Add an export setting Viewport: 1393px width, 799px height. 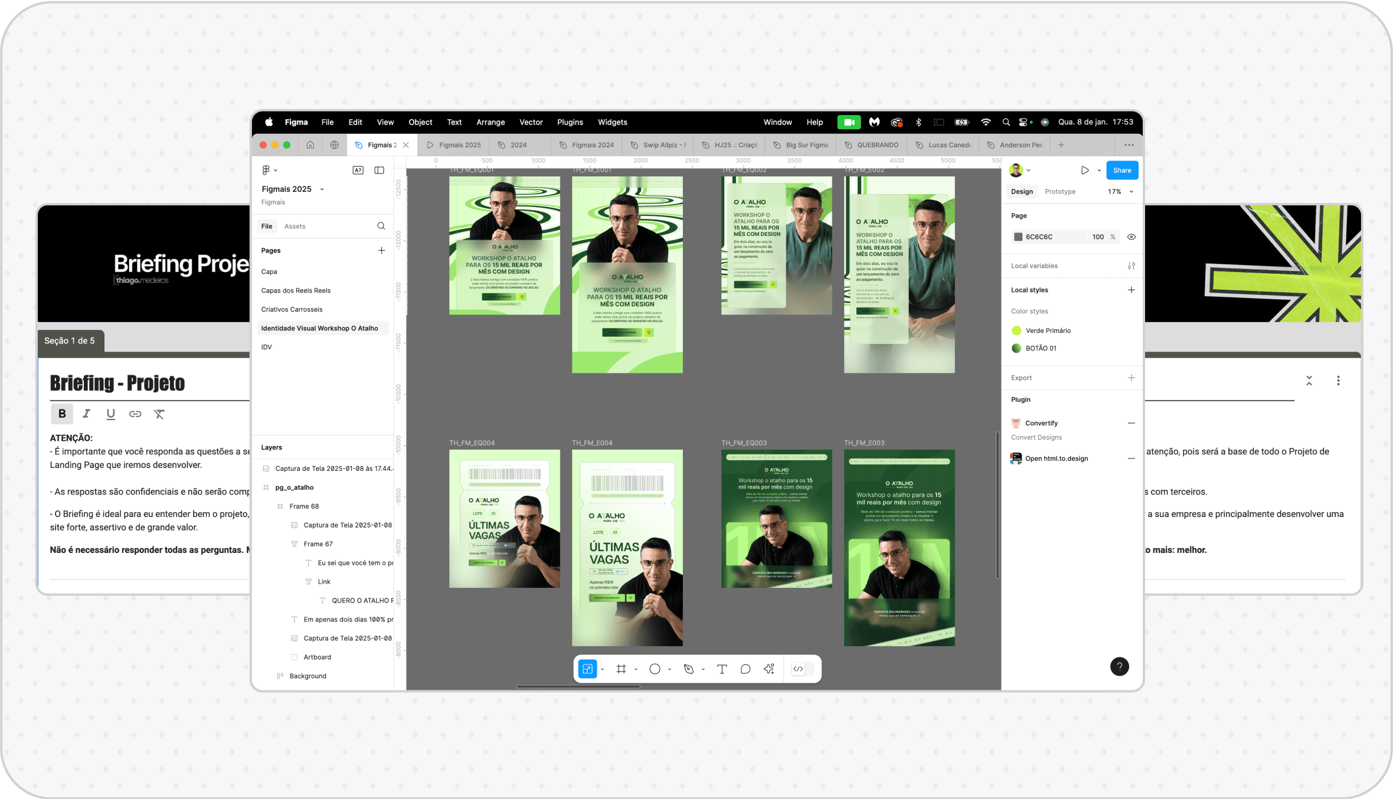click(x=1132, y=378)
